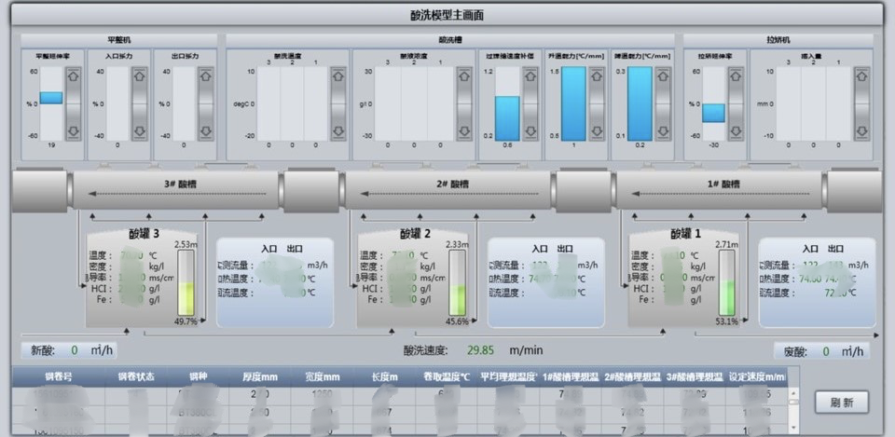The image size is (895, 437).
Task: Click the 设定速度m/min column header
Action: (757, 377)
